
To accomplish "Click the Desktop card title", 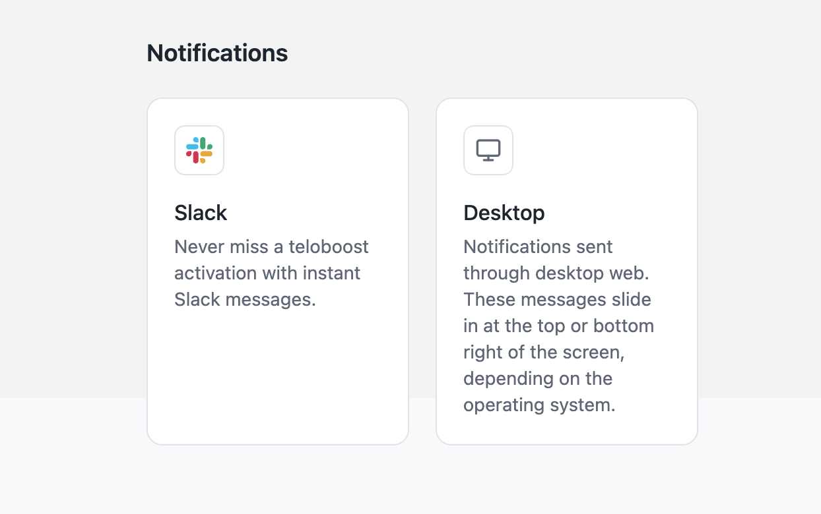I will pos(504,213).
